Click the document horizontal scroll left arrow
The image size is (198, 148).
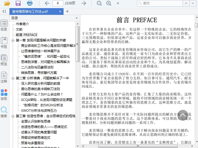point(83,146)
